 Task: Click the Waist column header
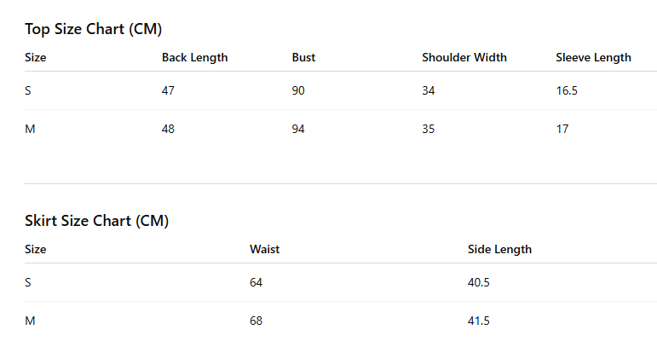click(x=264, y=250)
